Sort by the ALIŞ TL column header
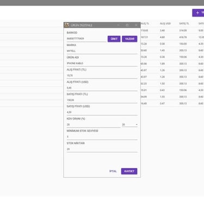 tap(145, 23)
